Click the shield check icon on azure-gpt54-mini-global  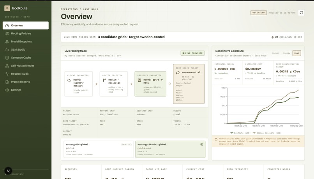[201, 144]
